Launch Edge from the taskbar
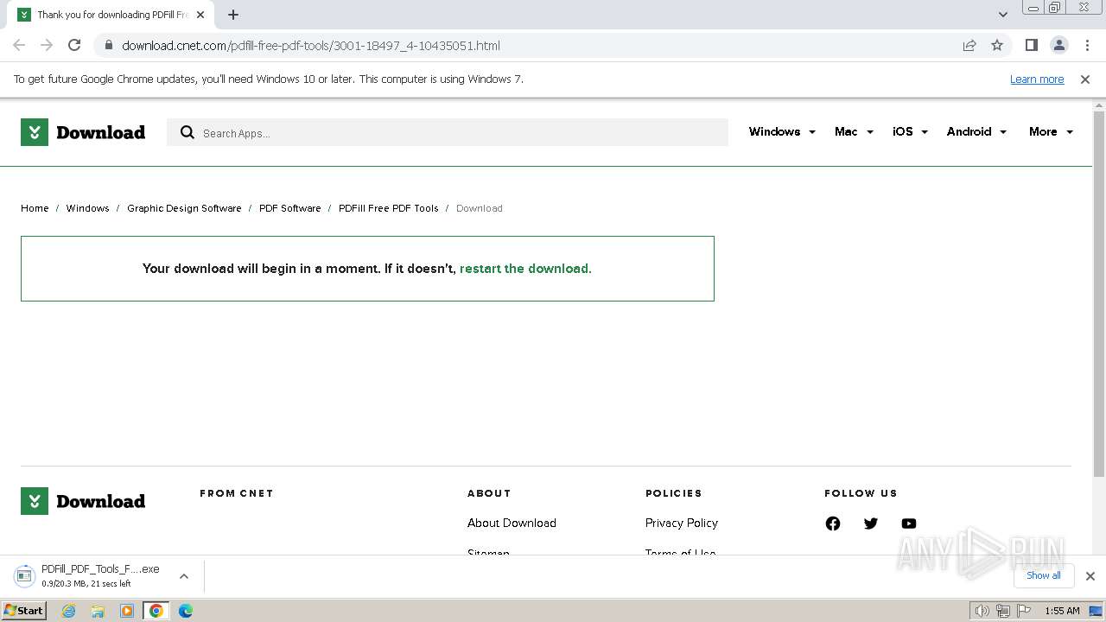1106x622 pixels. pyautogui.click(x=186, y=611)
